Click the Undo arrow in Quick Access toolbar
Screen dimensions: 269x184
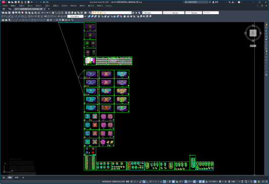point(32,2)
